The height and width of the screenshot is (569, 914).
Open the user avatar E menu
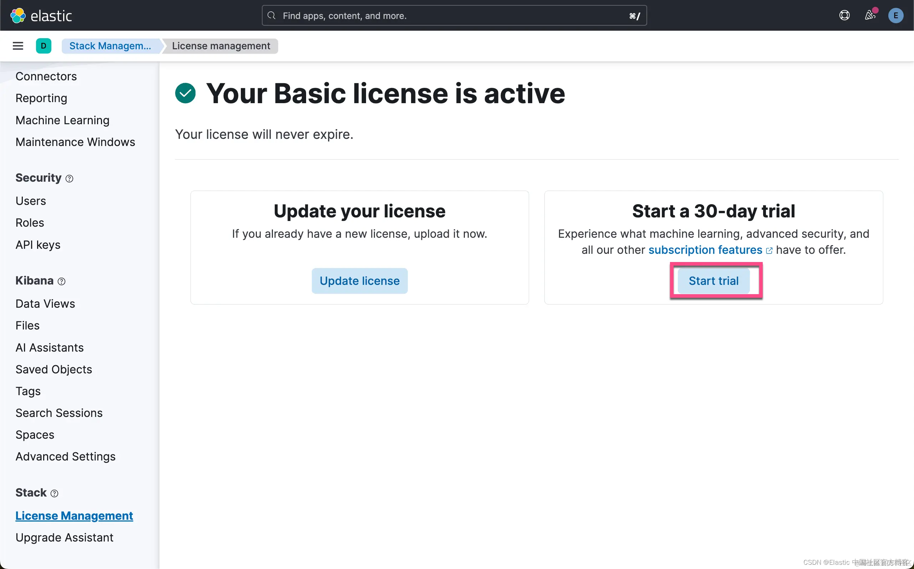[895, 15]
